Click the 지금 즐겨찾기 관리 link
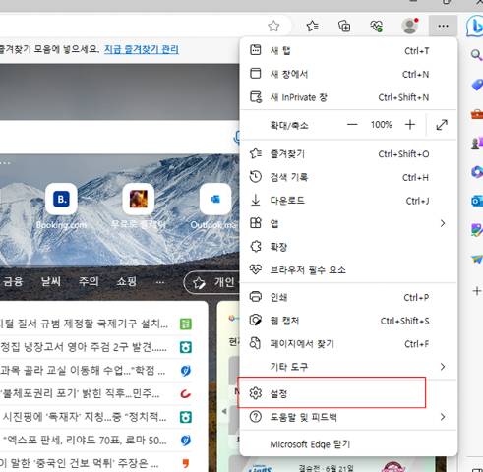Viewport: 483px width, 472px height. coord(142,49)
